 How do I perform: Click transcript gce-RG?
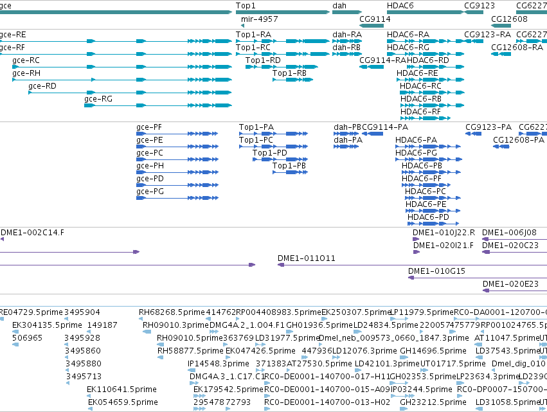[x=98, y=99]
